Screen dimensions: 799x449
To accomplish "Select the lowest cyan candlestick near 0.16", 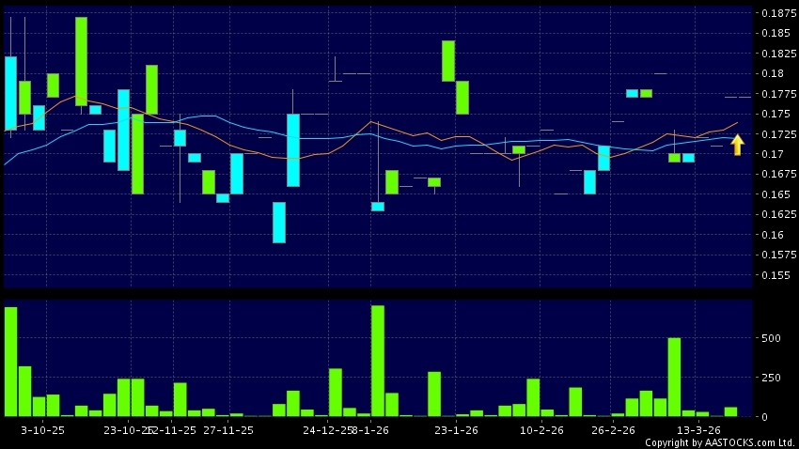I will (x=279, y=222).
